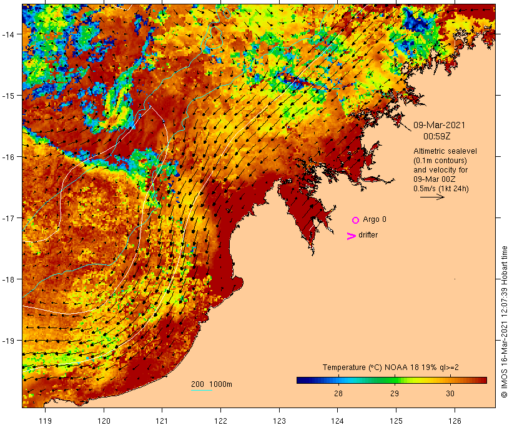Click longitude axis label 125

(396, 421)
